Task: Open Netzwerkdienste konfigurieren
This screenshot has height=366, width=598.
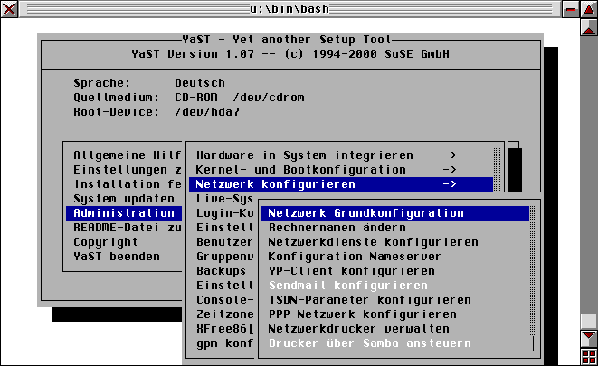Action: click(x=373, y=242)
